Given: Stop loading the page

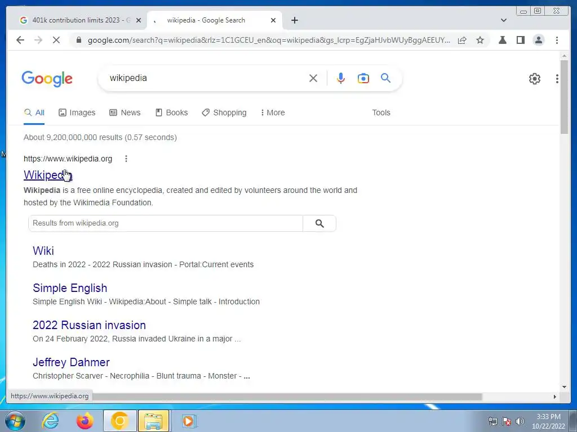Looking at the screenshot, I should click(56, 40).
